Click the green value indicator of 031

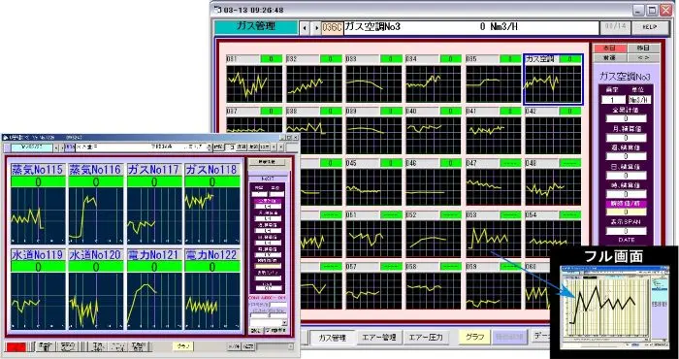[271, 59]
